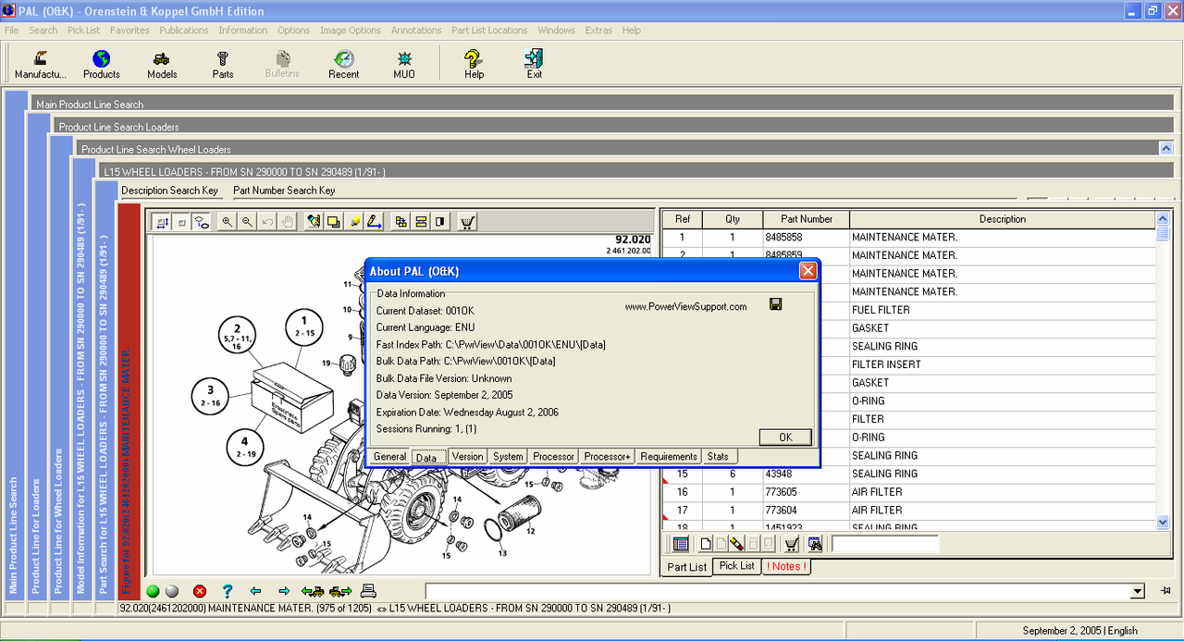Select the Pick List tab
The width and height of the screenshot is (1184, 641).
click(737, 566)
